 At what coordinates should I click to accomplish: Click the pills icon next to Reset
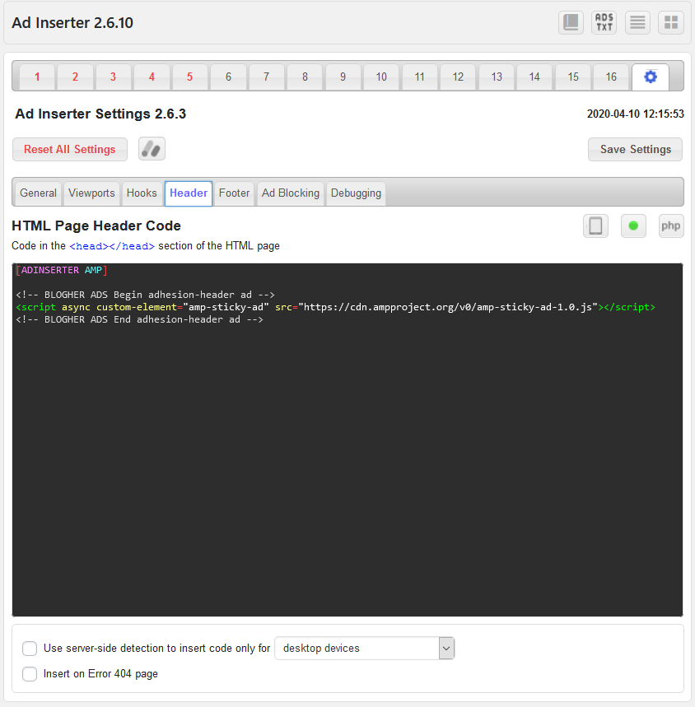coord(152,149)
